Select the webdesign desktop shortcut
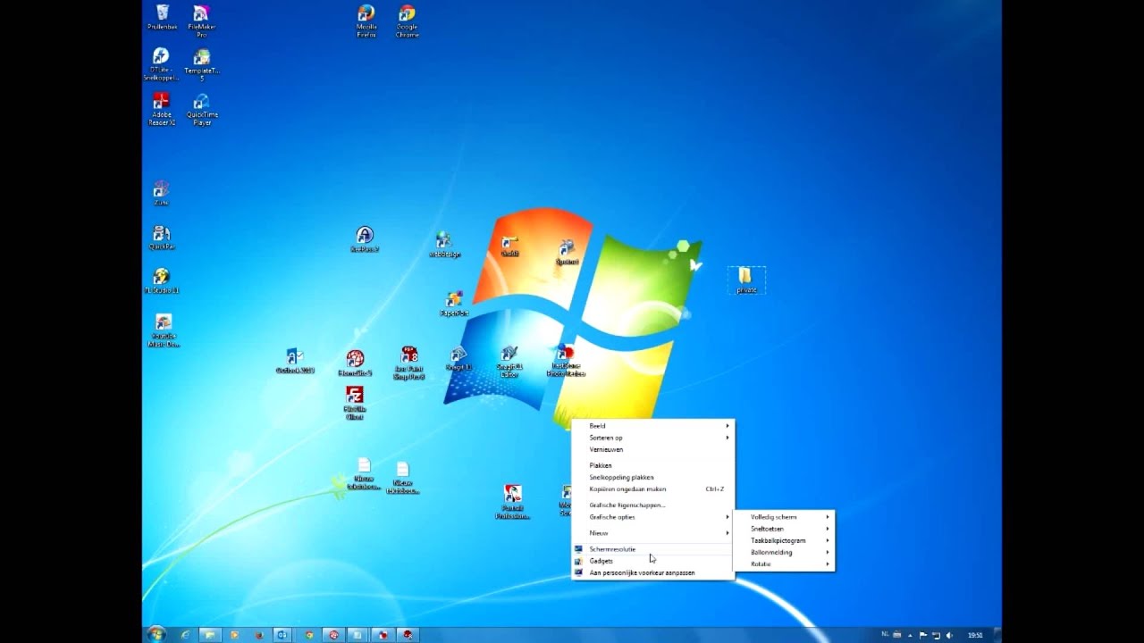The height and width of the screenshot is (643, 1144). pyautogui.click(x=444, y=246)
